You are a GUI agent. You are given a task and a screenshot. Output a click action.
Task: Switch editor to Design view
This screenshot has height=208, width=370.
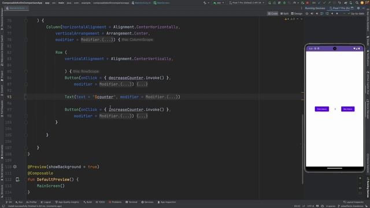(297, 14)
